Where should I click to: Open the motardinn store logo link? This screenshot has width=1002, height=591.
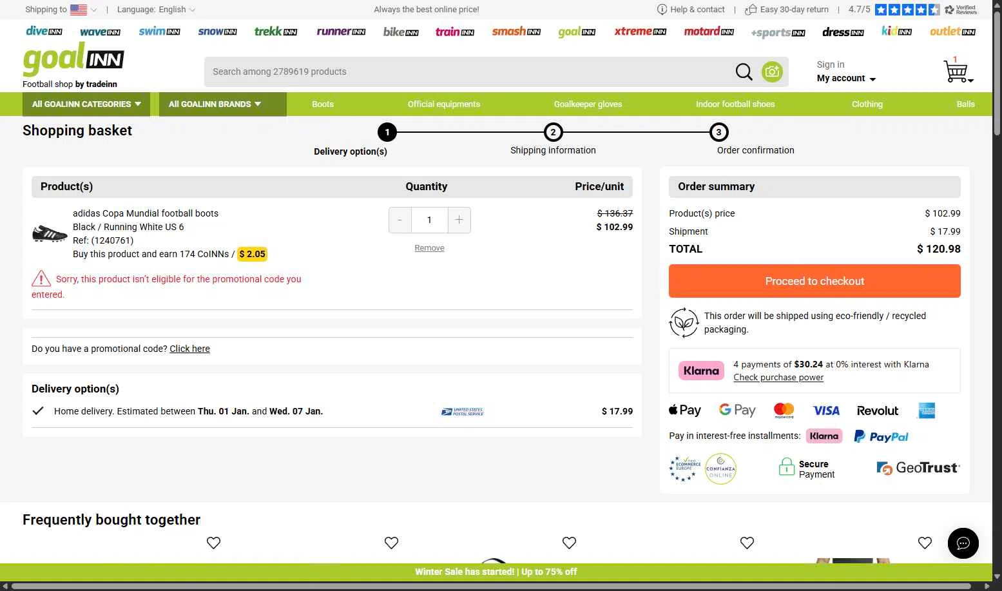coord(709,31)
